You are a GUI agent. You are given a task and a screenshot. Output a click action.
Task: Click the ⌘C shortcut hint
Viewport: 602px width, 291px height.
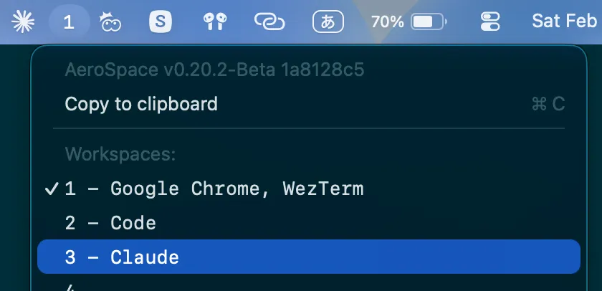pyautogui.click(x=548, y=104)
